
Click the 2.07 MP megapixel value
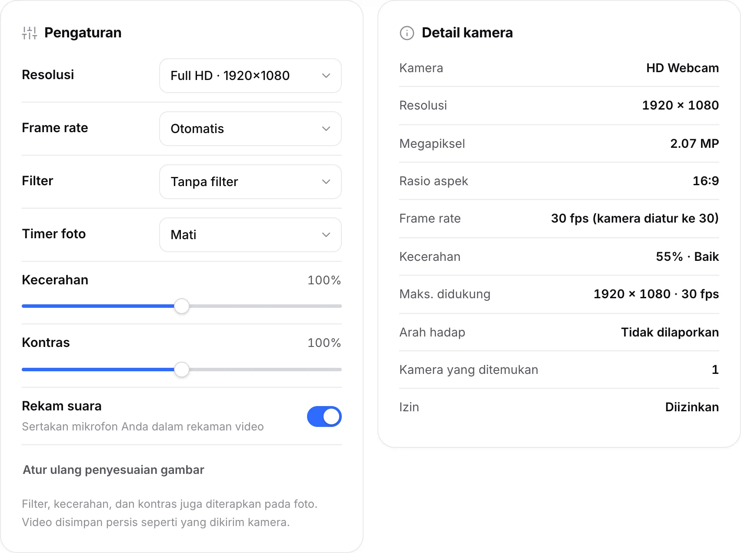point(694,143)
